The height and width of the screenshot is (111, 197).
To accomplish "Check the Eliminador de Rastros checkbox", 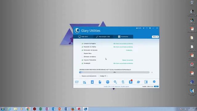I will pos(82,57).
